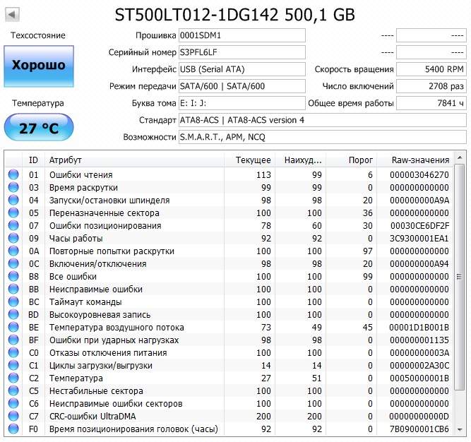
Task: Click the scrollbar up arrow
Action: (x=459, y=157)
